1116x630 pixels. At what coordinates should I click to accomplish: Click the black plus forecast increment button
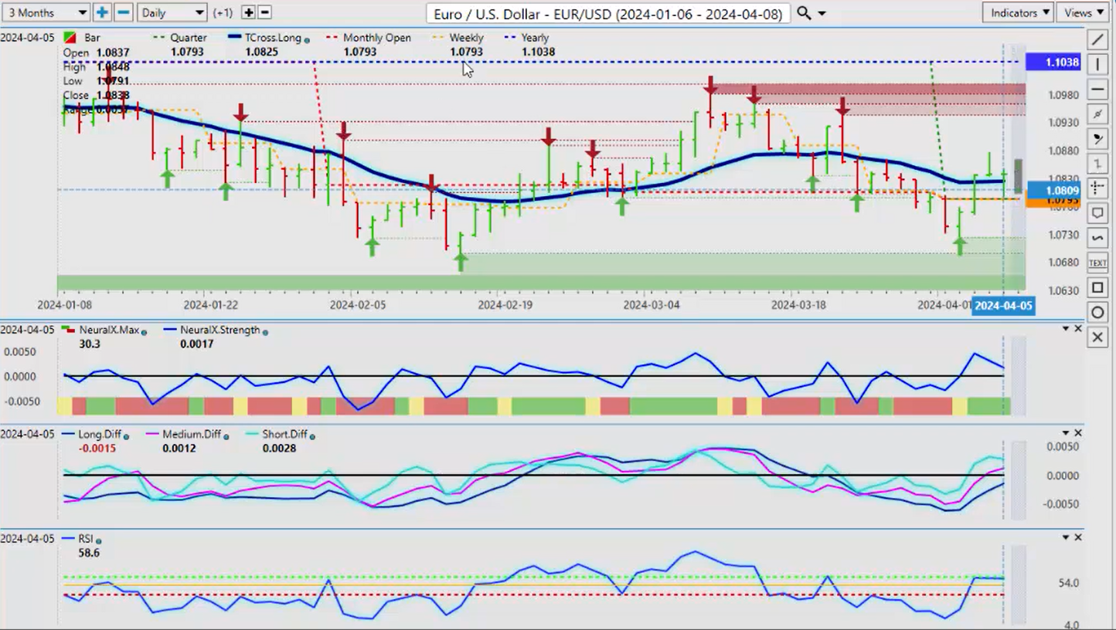coord(248,12)
